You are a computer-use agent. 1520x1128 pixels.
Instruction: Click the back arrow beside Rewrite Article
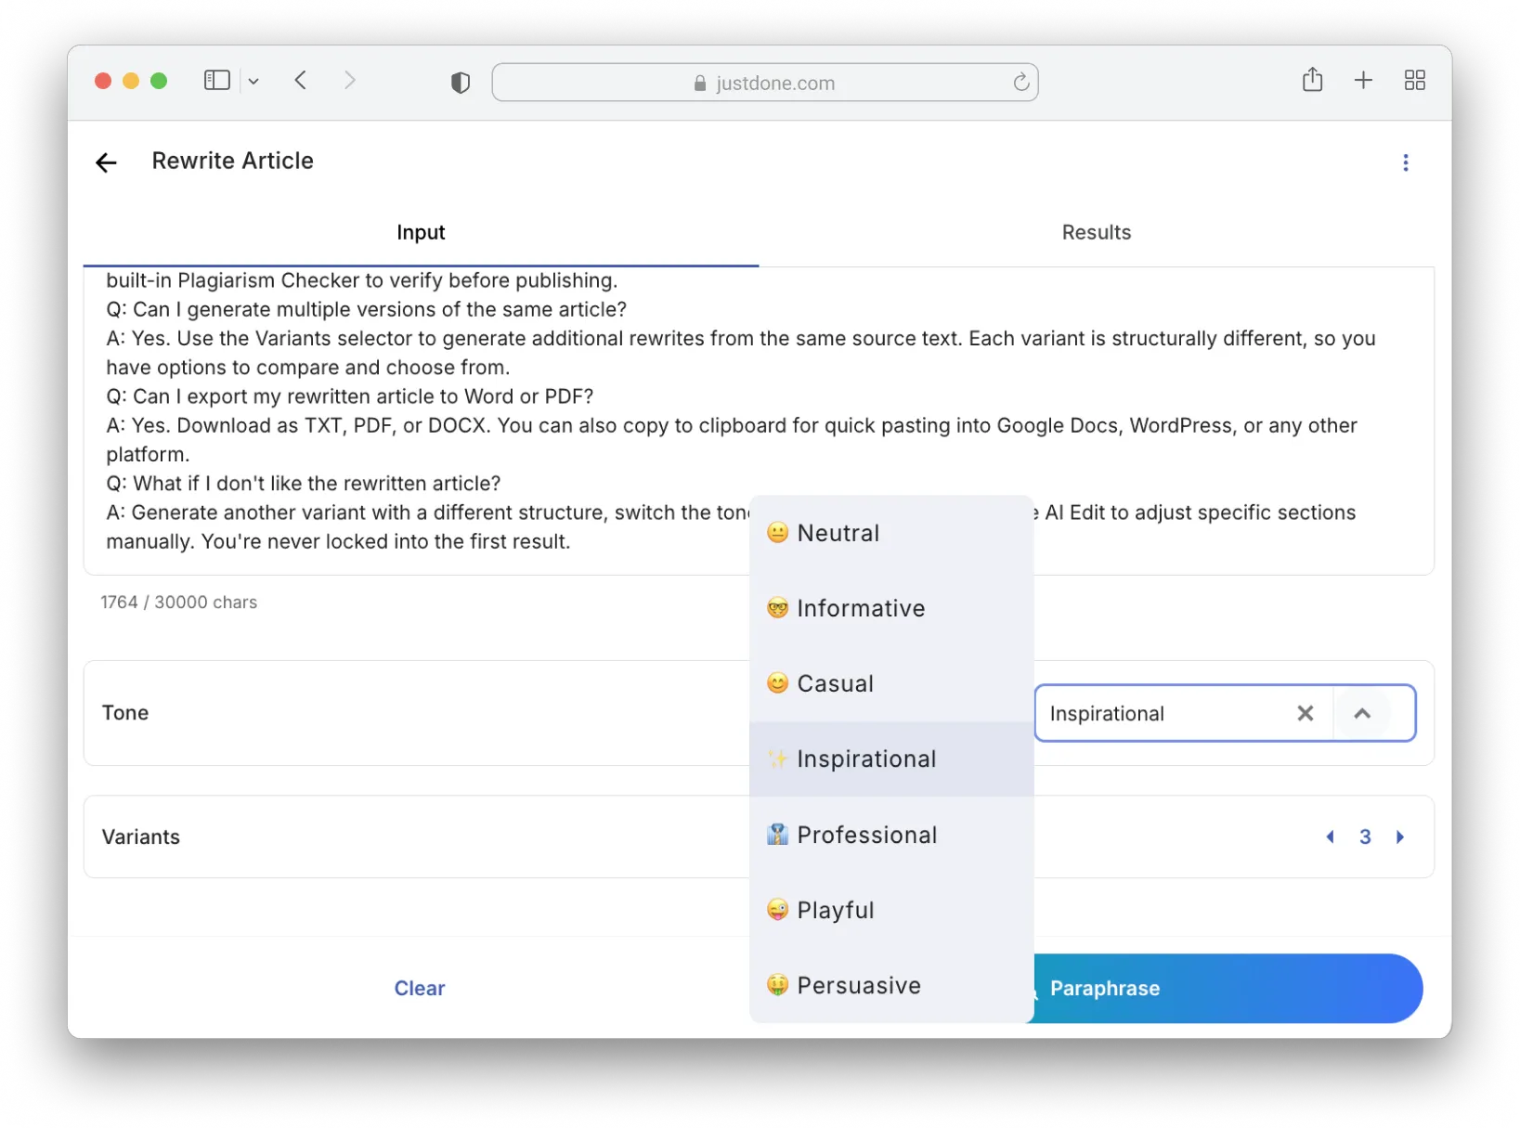(x=106, y=162)
